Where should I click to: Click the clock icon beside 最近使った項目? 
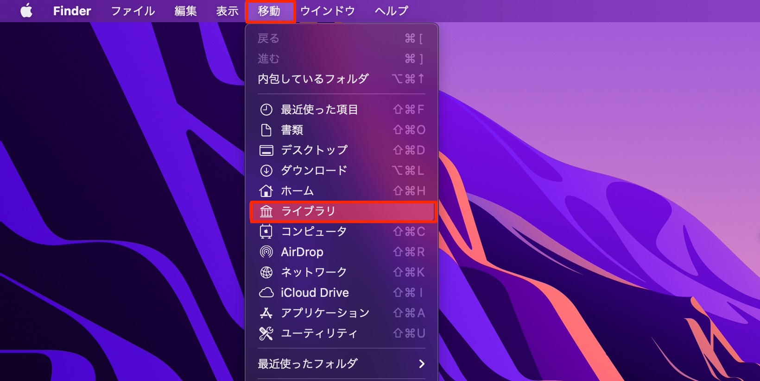[x=266, y=110]
